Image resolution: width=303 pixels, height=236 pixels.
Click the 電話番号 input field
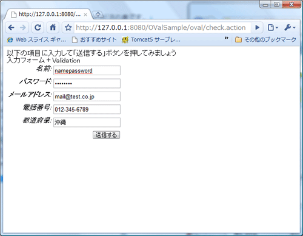87,109
